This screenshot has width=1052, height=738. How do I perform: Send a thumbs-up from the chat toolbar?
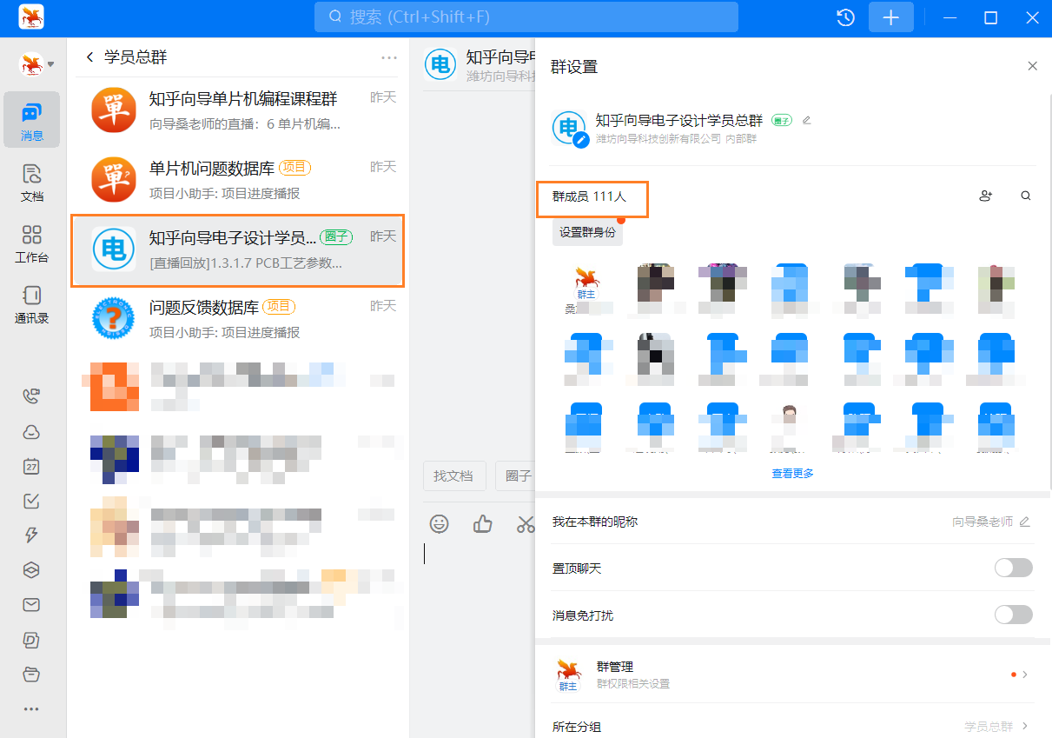[482, 524]
